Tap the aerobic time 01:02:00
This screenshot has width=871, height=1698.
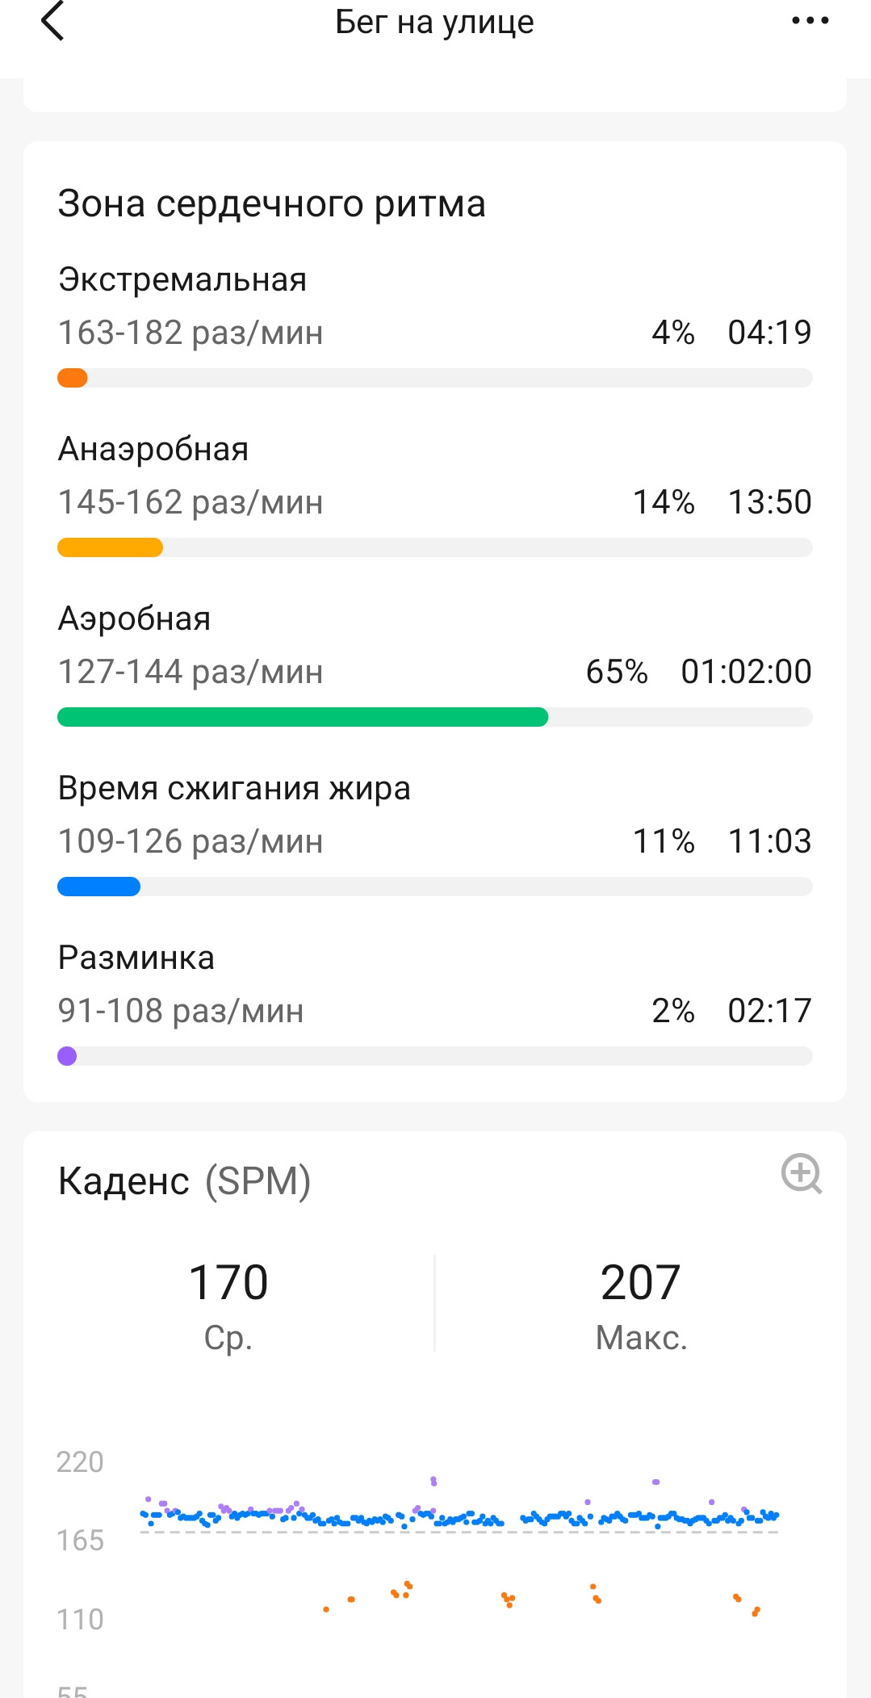coord(746,672)
